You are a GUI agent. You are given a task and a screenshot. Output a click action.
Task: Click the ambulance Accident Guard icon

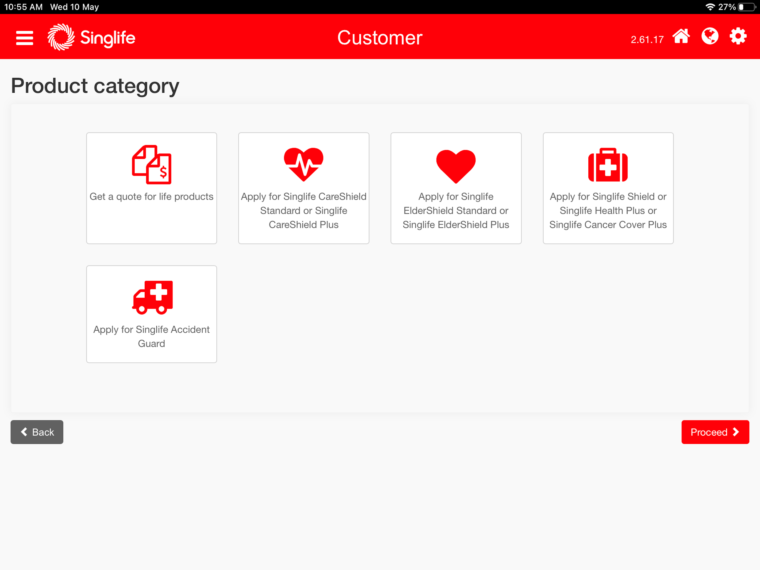pos(152,297)
